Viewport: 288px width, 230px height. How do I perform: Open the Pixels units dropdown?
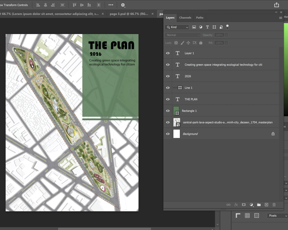(x=277, y=216)
